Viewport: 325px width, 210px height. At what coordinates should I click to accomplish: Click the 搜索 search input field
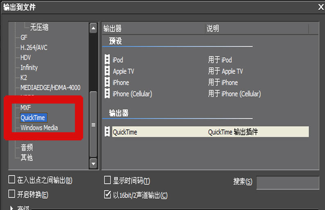click(287, 183)
